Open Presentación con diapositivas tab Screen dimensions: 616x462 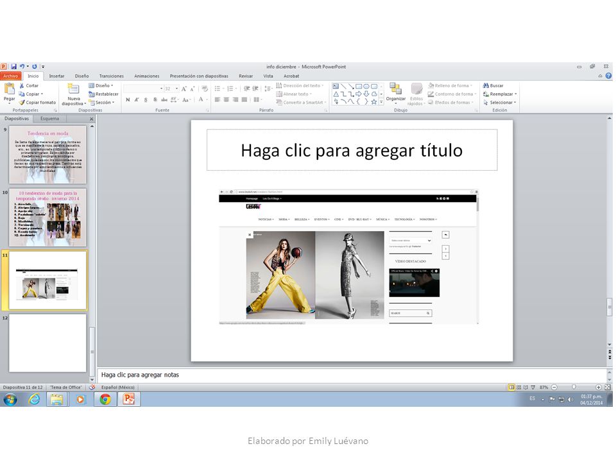click(x=199, y=76)
